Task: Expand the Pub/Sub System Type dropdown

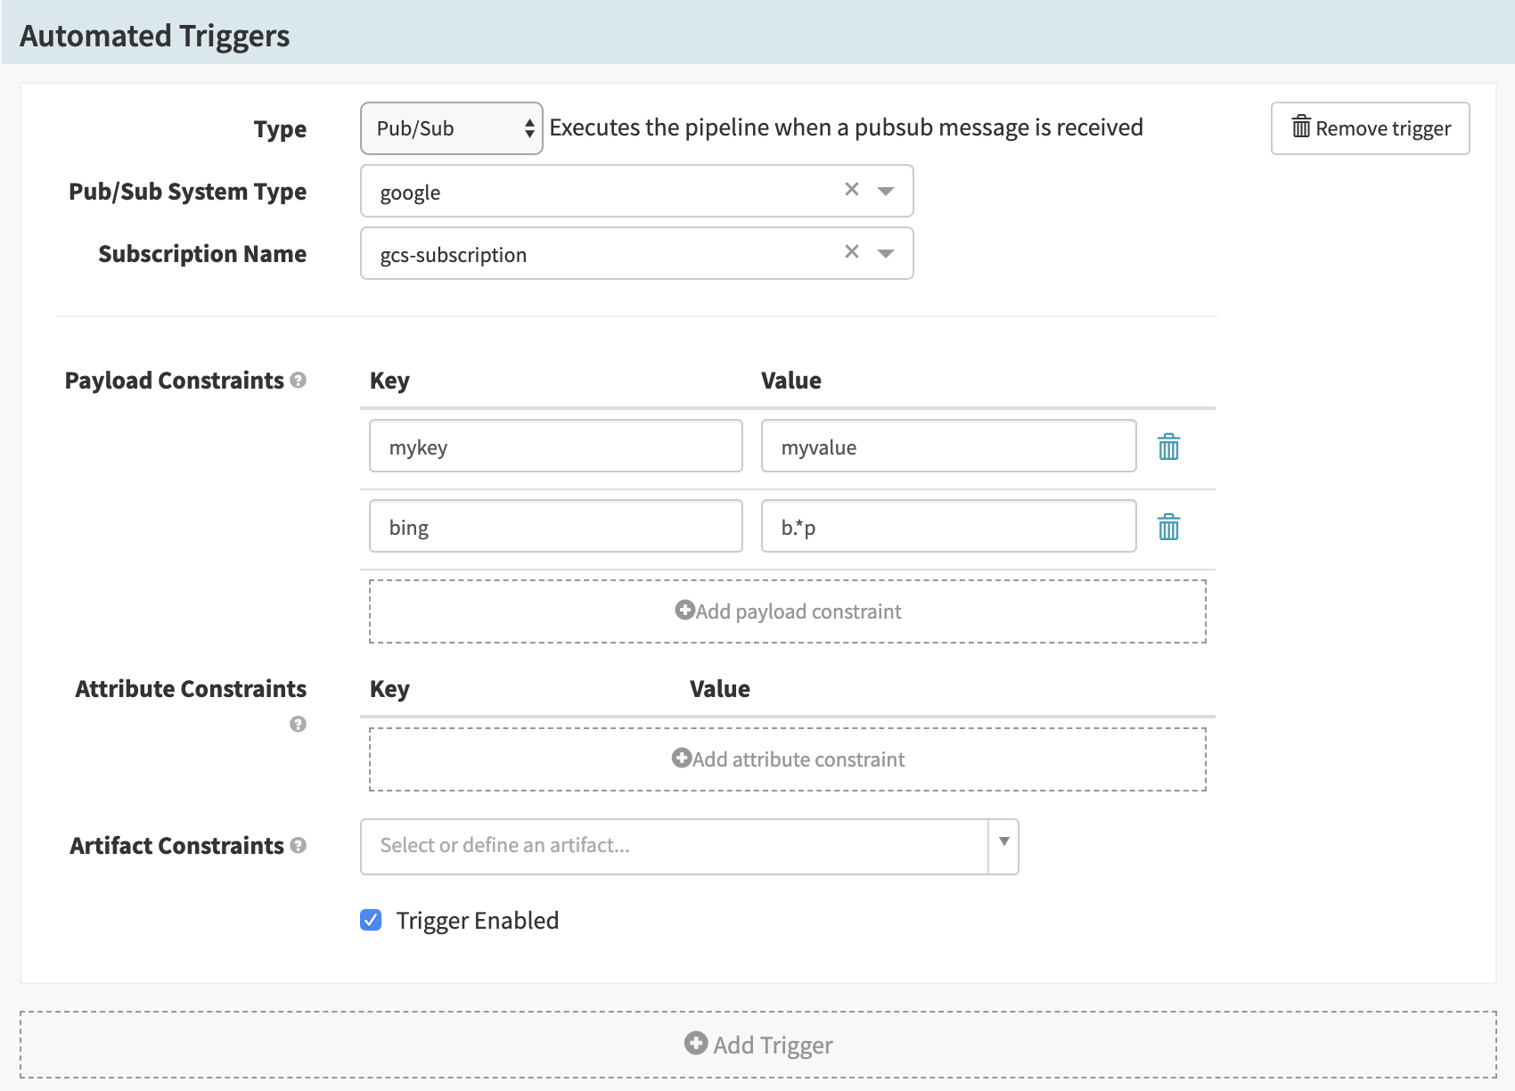Action: [886, 191]
